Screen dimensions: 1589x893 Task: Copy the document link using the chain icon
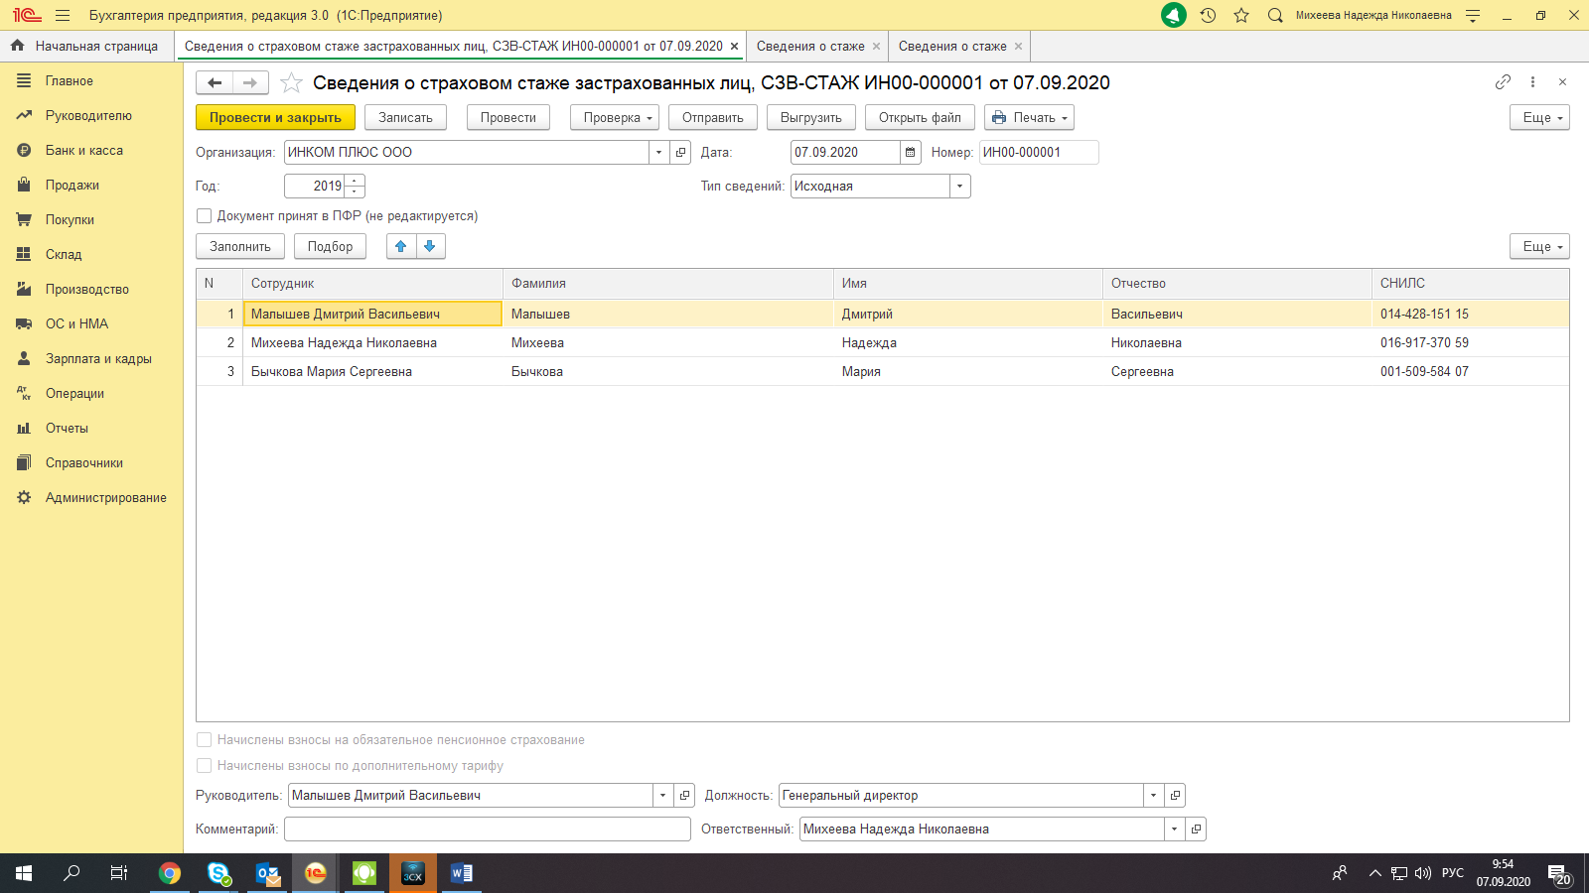tap(1503, 82)
